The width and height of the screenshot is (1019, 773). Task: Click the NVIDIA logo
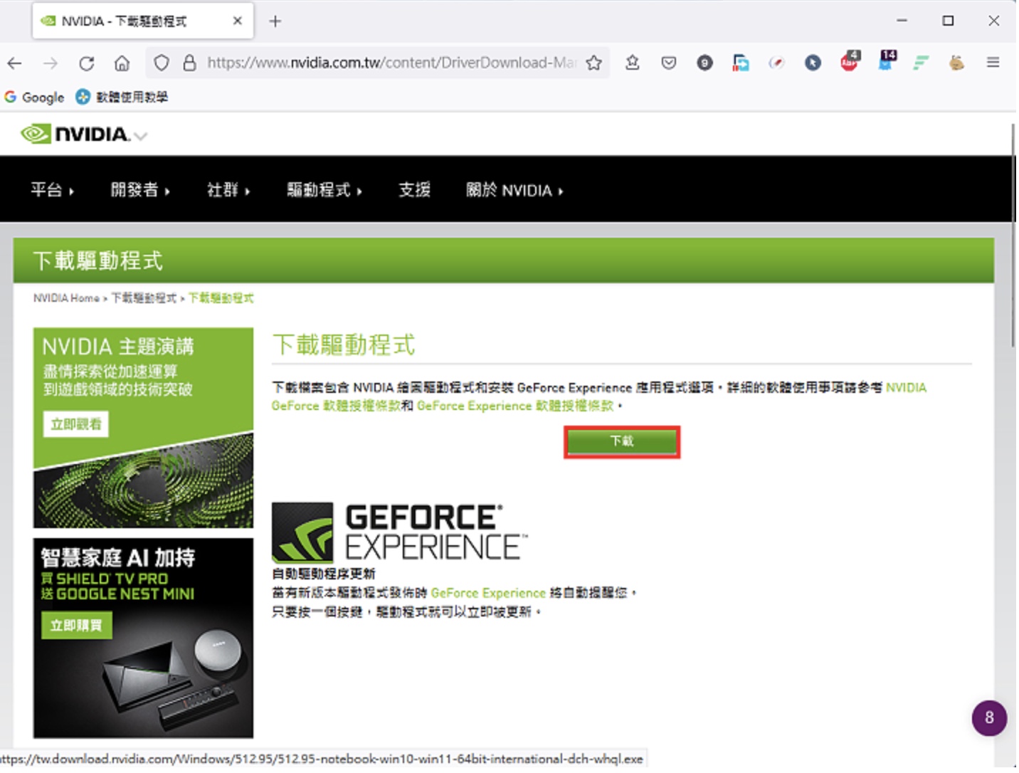[75, 134]
